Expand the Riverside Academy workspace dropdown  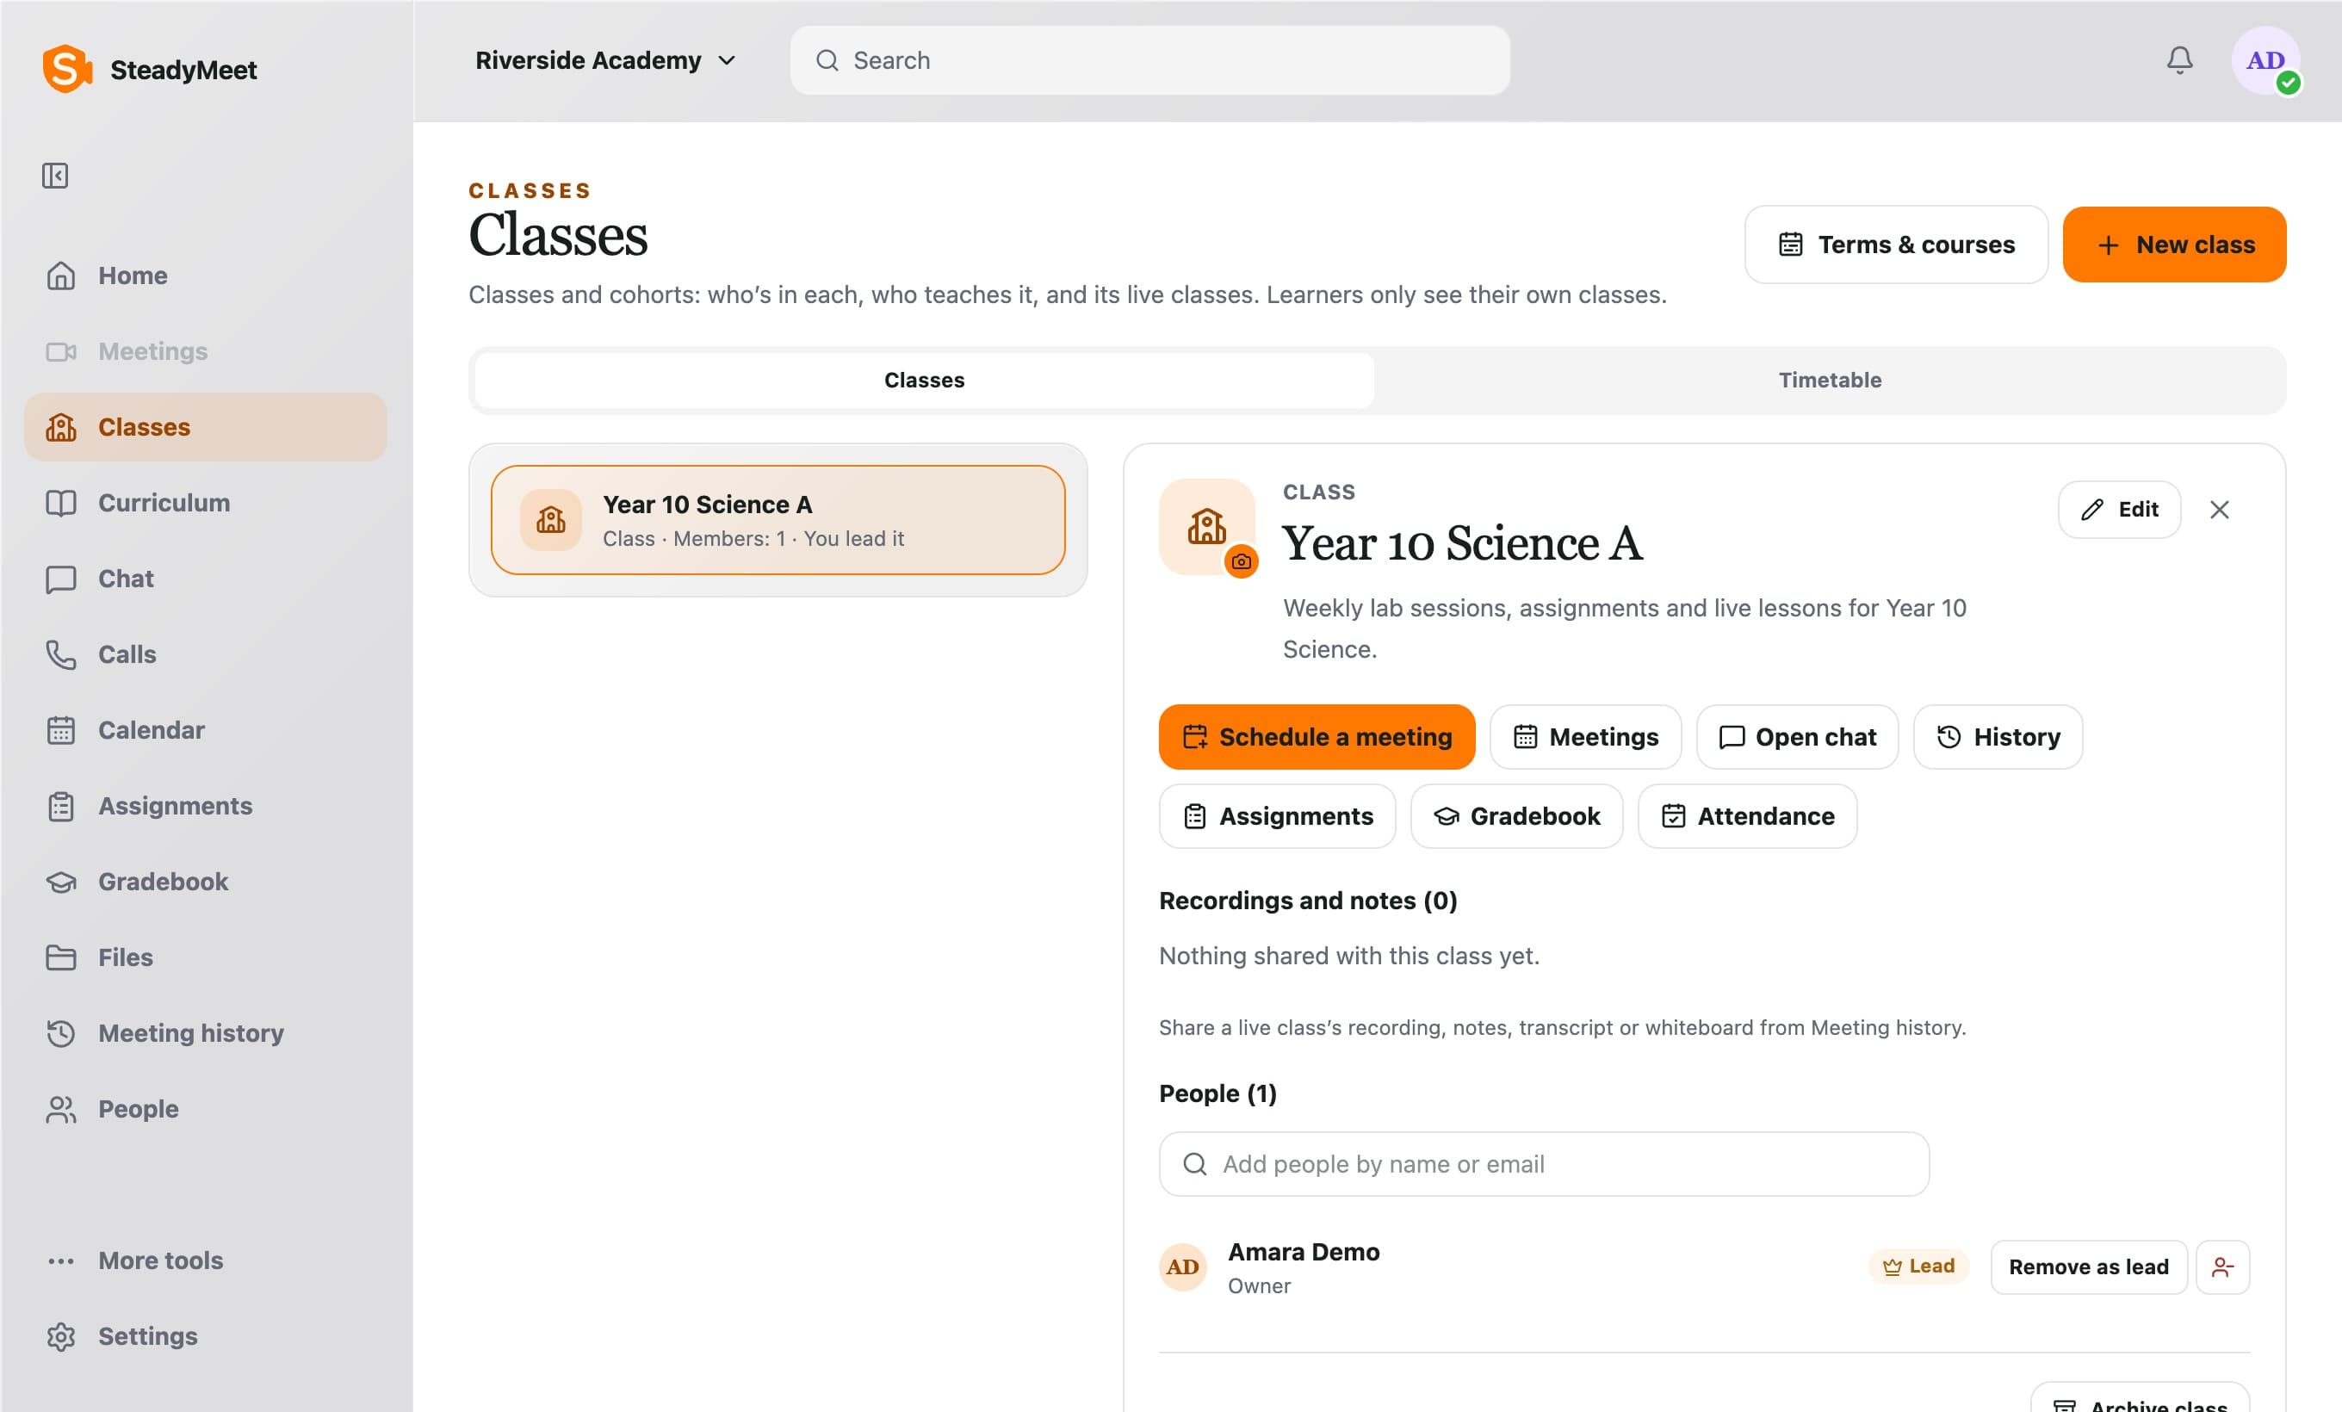coord(605,61)
